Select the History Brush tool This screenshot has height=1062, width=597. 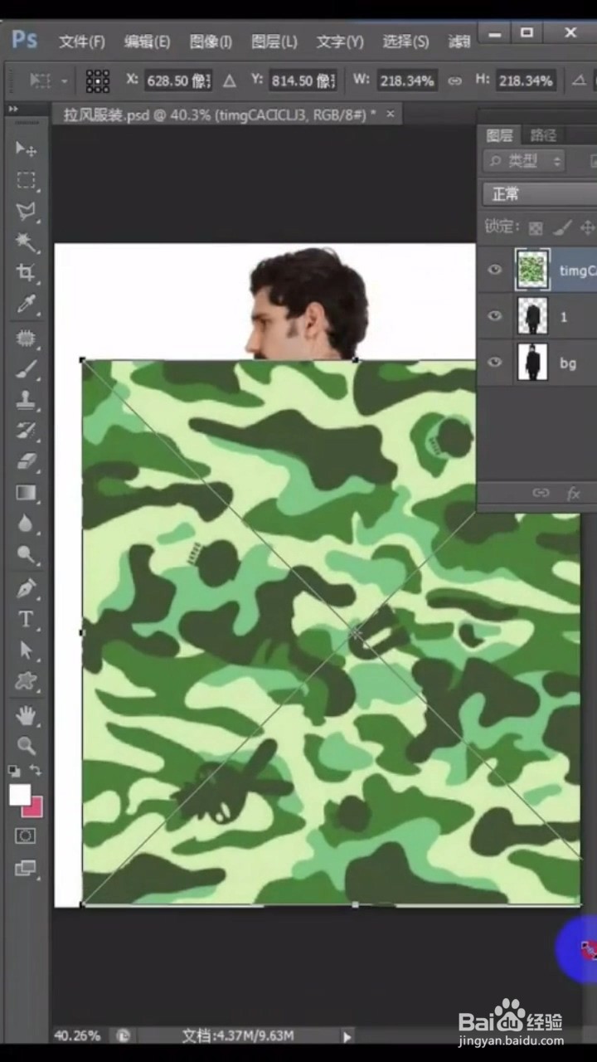(x=26, y=431)
